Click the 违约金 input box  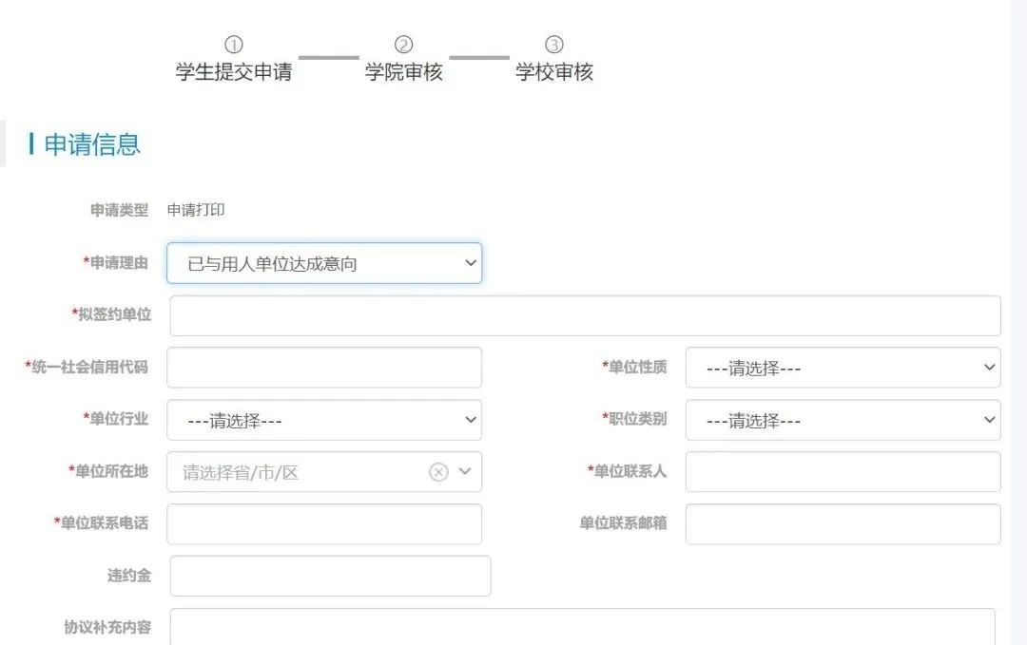330,576
